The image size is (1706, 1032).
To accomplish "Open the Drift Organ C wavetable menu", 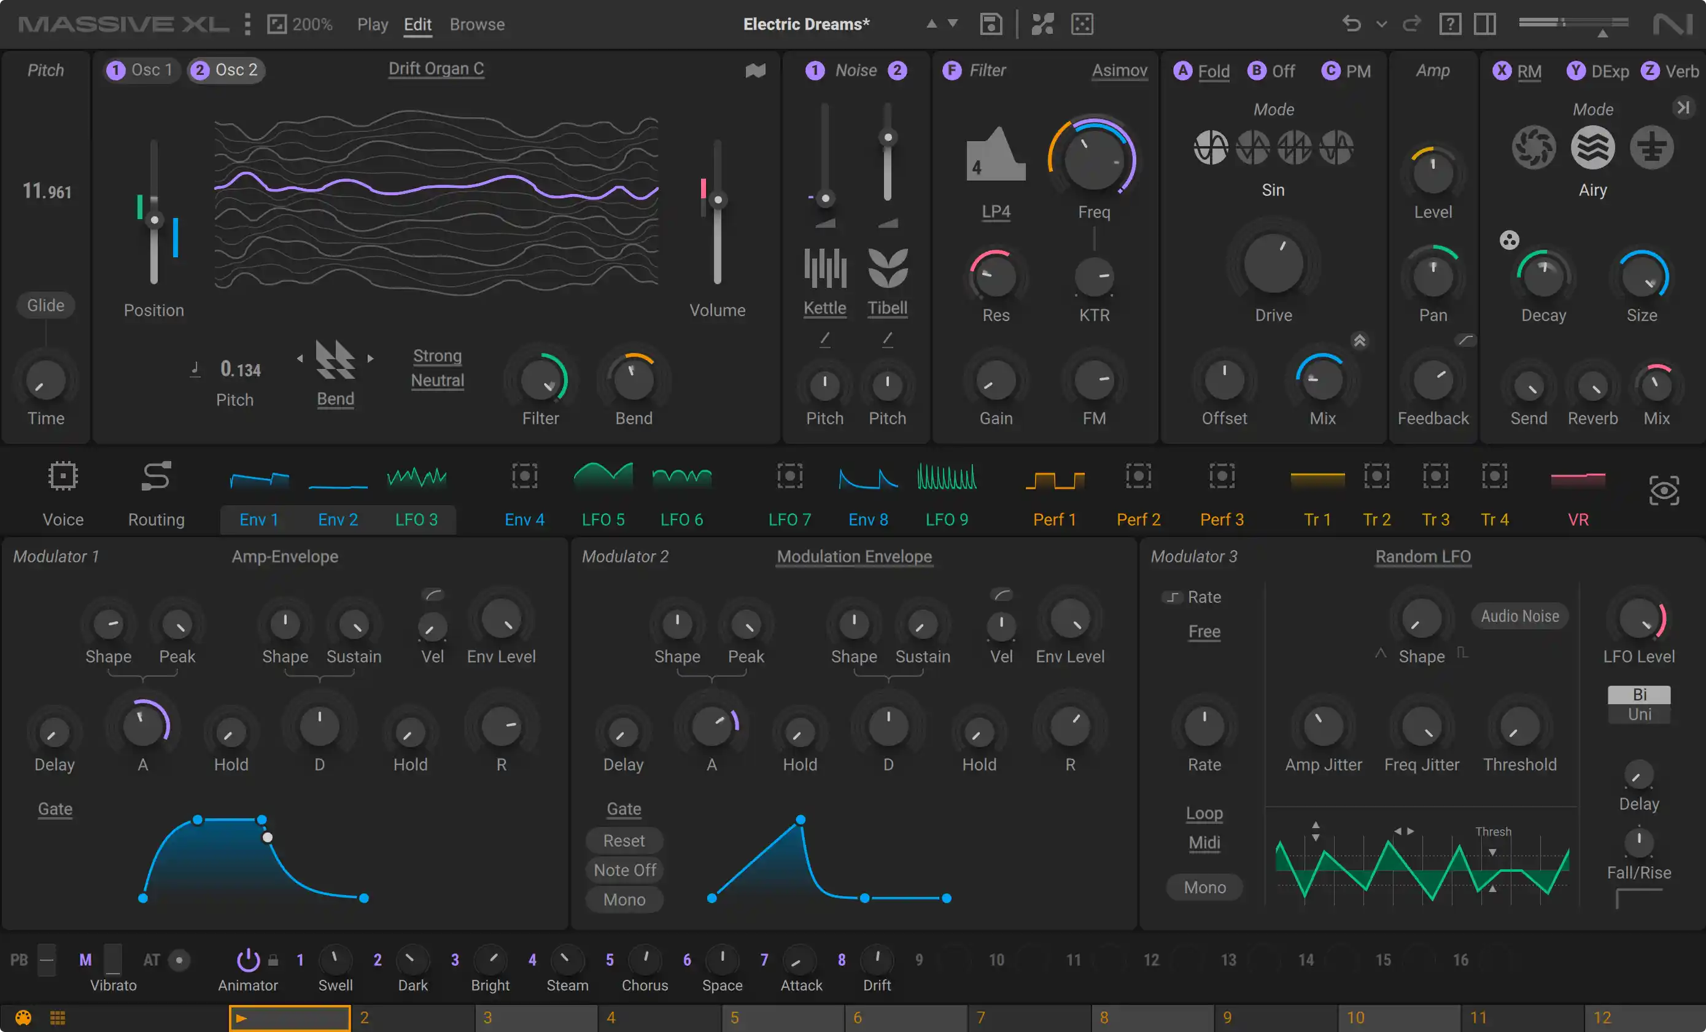I will [436, 69].
